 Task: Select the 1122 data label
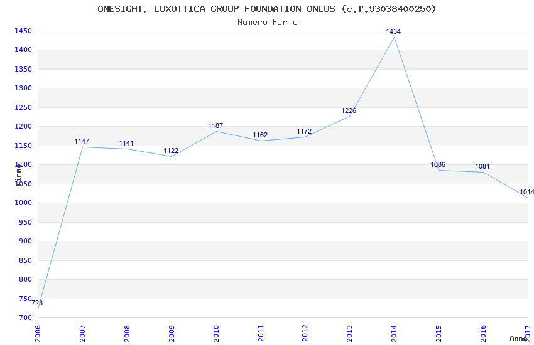[x=171, y=151]
